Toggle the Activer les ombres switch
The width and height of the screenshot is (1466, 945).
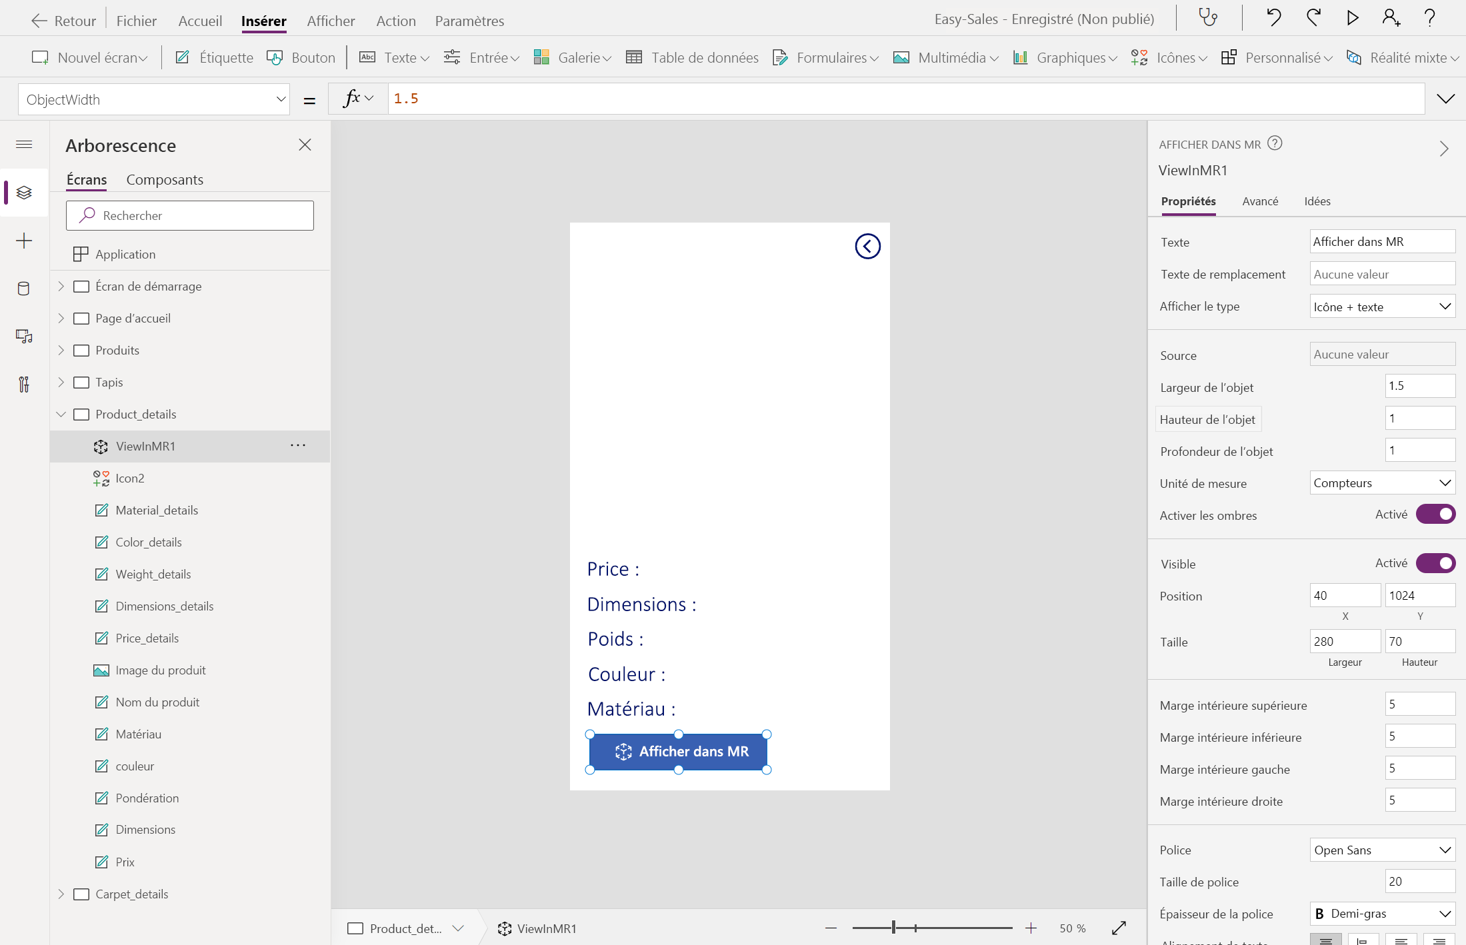(1435, 514)
